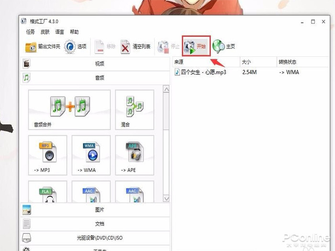Expand the 视频 video category

click(x=99, y=64)
